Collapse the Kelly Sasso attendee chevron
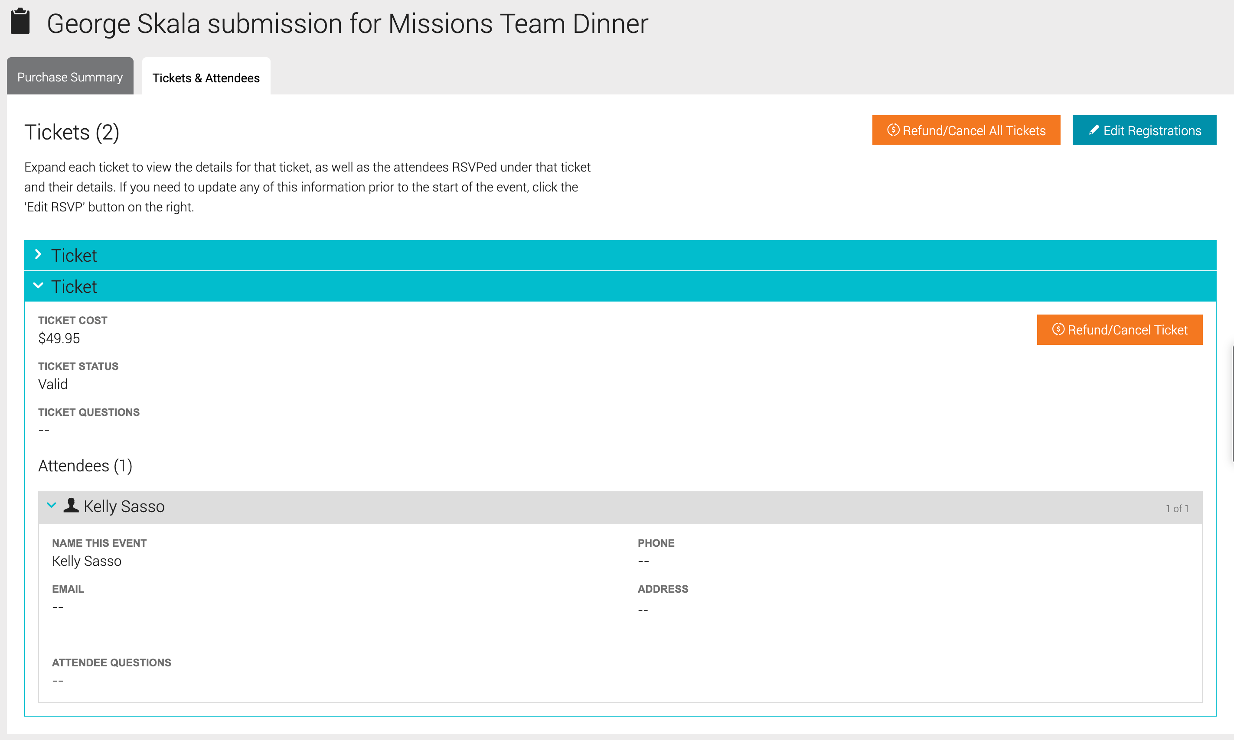Image resolution: width=1234 pixels, height=740 pixels. pos(52,505)
